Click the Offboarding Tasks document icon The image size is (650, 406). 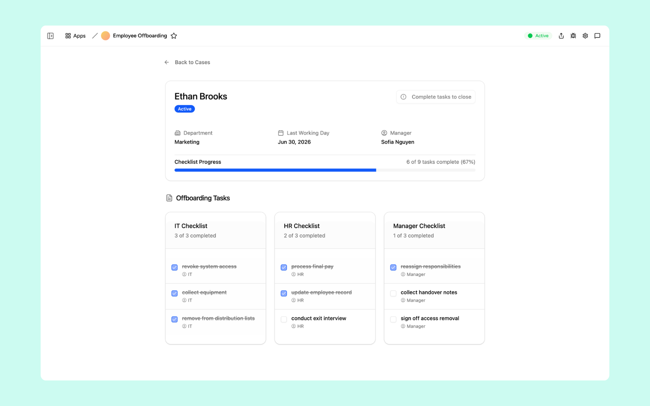click(169, 198)
